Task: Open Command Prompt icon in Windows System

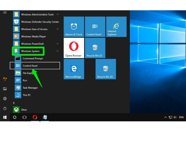Action: pos(18,58)
